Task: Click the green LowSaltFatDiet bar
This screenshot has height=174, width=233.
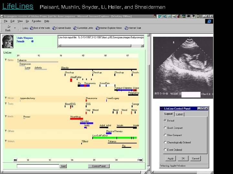Action: point(115,138)
